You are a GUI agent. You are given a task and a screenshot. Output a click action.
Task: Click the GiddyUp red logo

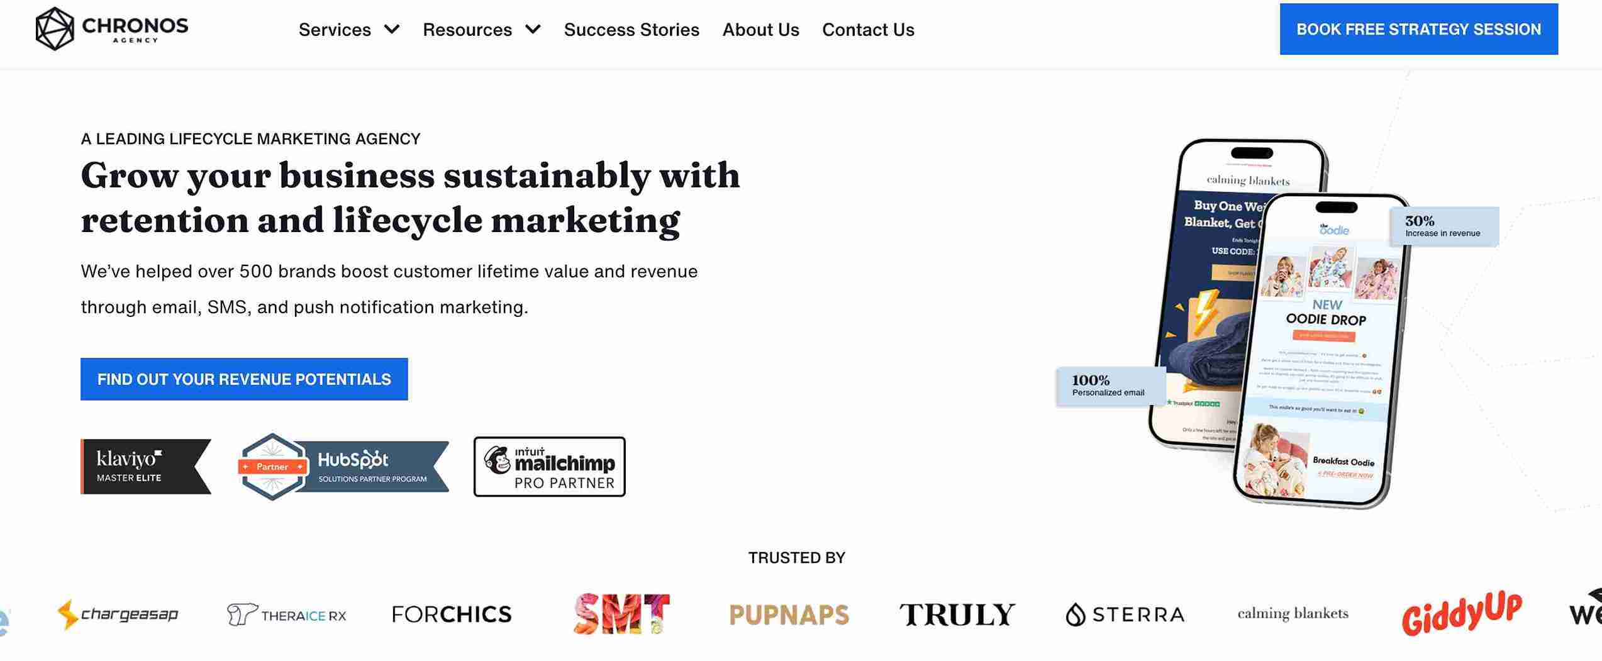pyautogui.click(x=1462, y=613)
